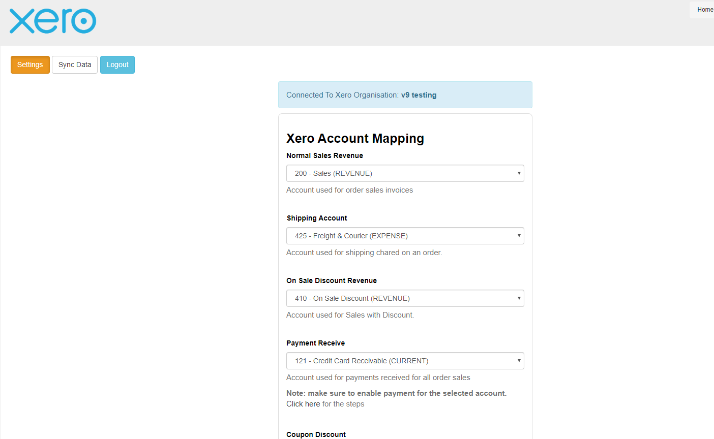The width and height of the screenshot is (714, 439).
Task: Click the 'Note: make sure to enable payment' text
Action: (x=397, y=393)
